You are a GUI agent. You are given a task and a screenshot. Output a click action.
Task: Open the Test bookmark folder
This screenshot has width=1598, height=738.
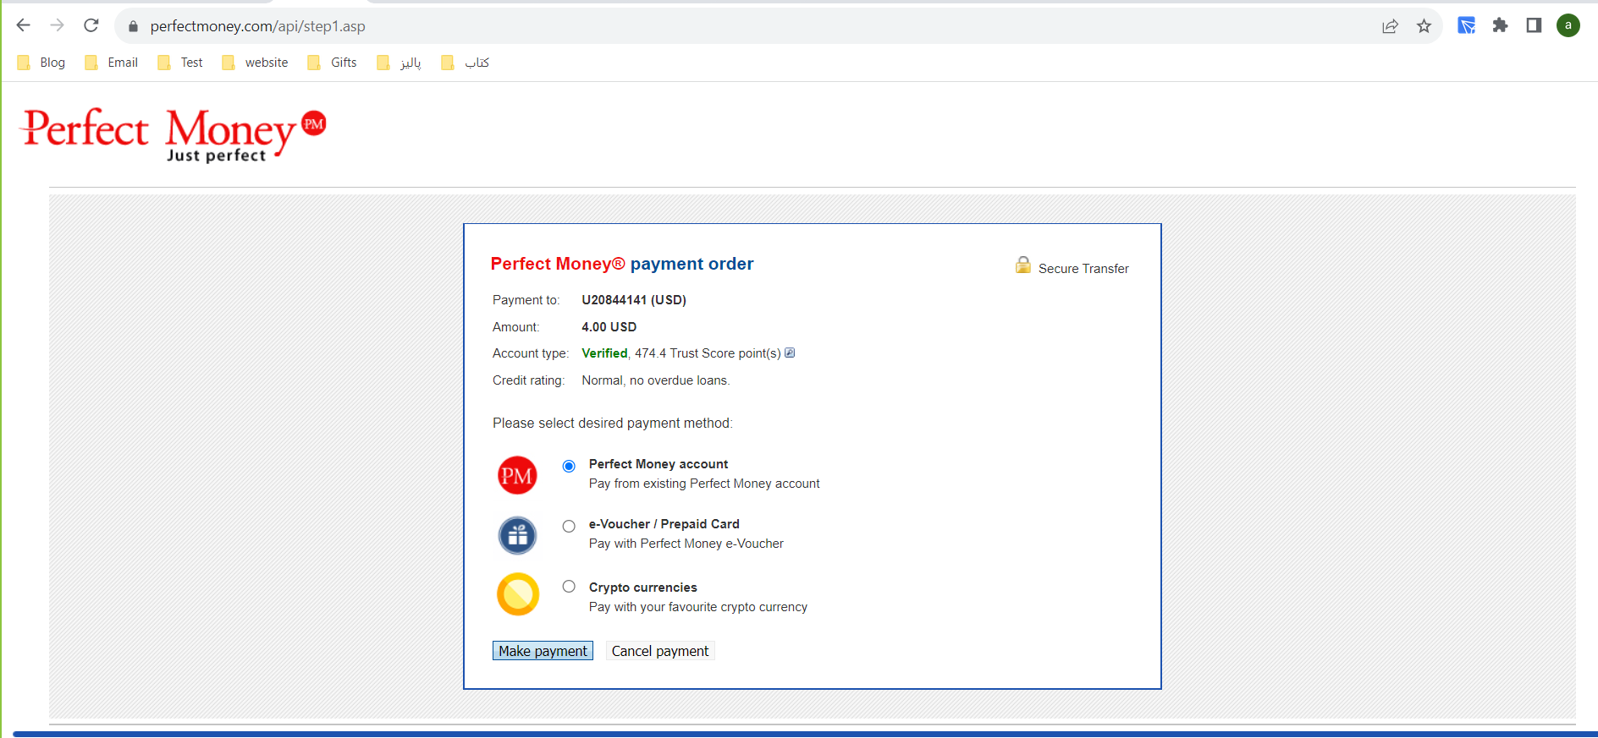pyautogui.click(x=180, y=63)
